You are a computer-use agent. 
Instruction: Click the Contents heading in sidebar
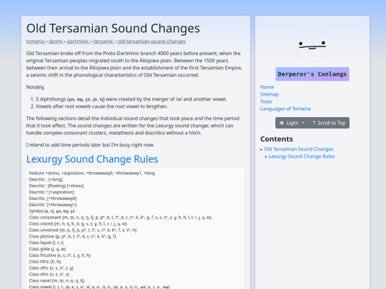277,139
